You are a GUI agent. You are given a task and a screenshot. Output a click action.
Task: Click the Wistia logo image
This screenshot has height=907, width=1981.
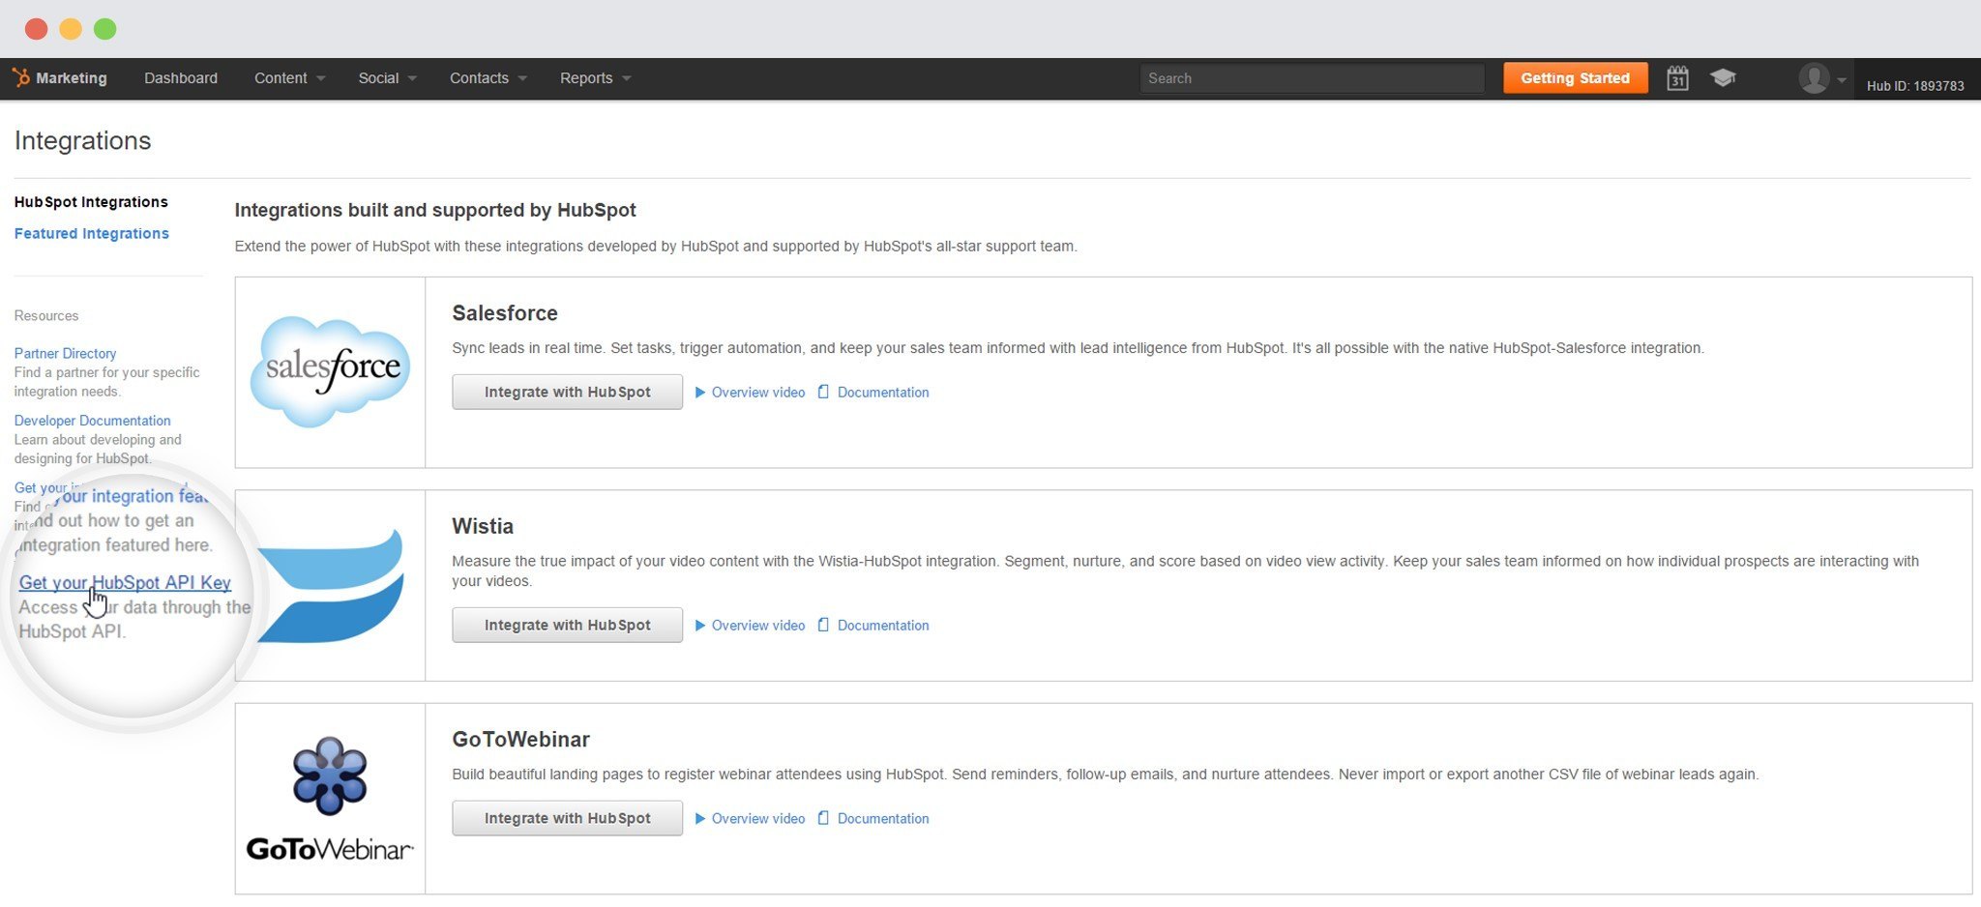tap(330, 586)
